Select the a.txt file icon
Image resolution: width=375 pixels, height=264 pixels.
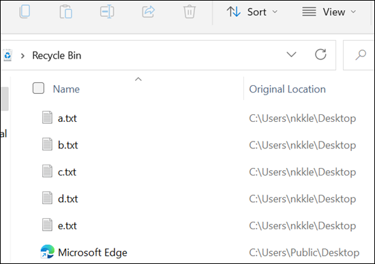point(47,118)
